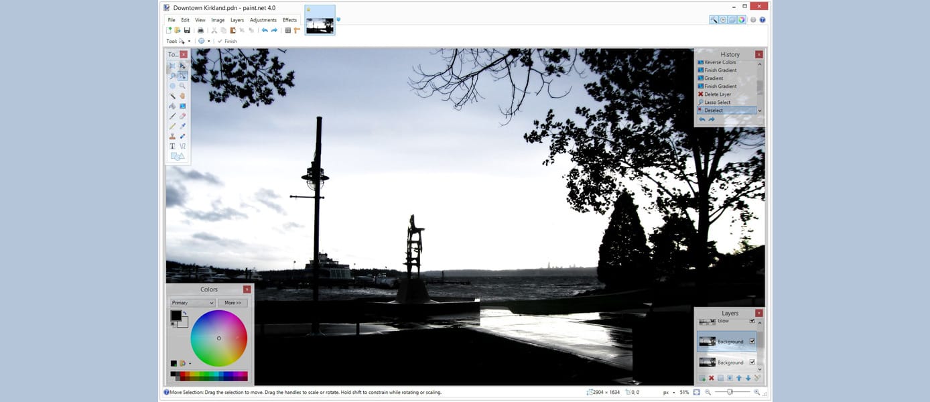
Task: Expand the image list arrow beside thumbnail
Action: tap(338, 19)
